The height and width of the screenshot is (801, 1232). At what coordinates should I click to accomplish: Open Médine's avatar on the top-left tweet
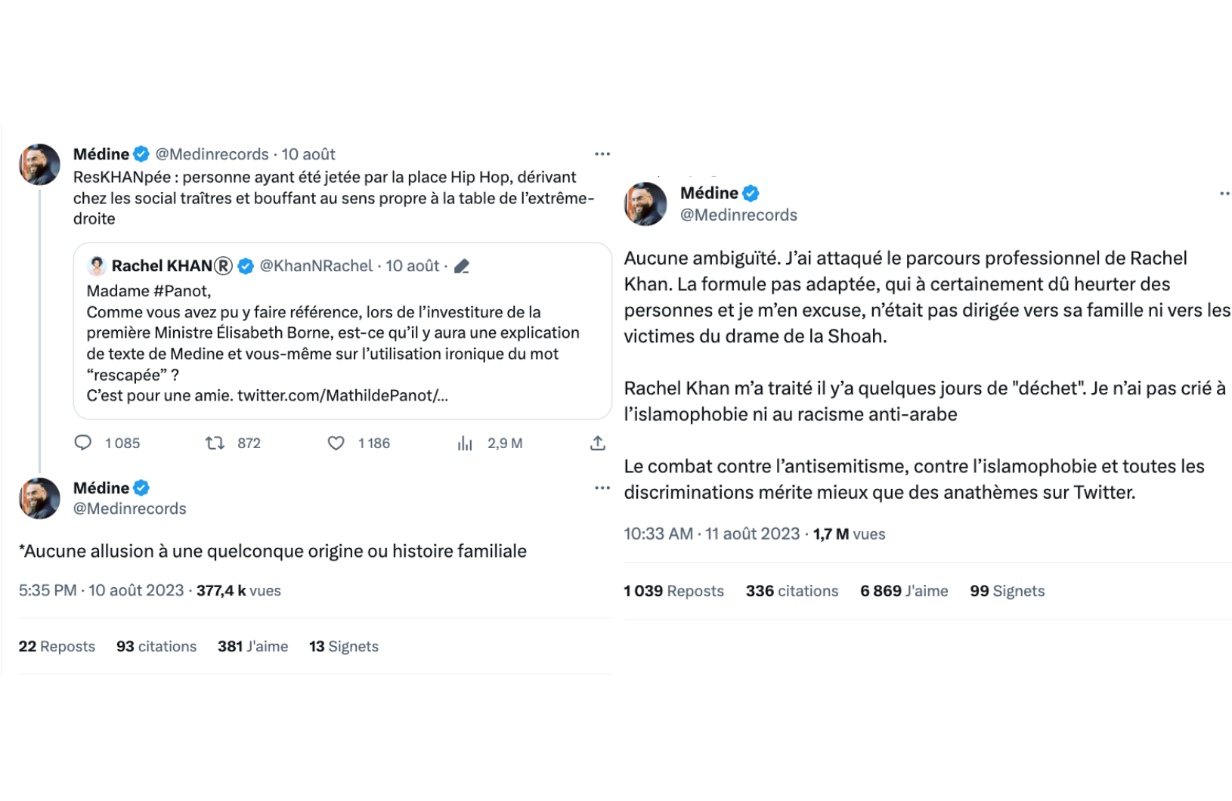[39, 164]
